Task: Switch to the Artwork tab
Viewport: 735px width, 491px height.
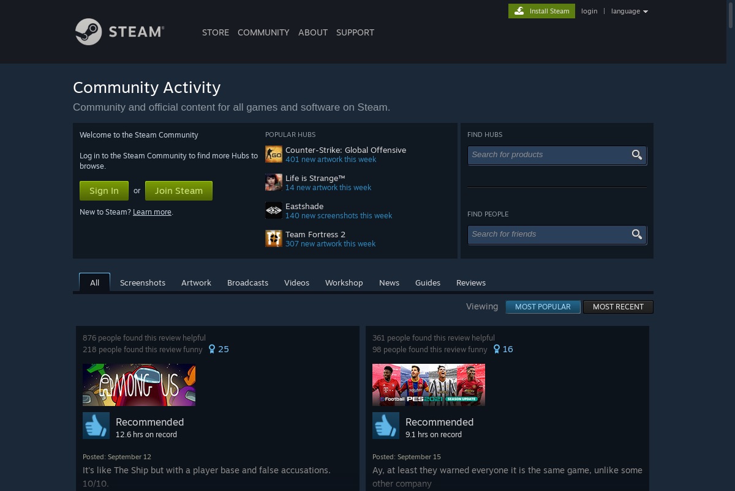Action: [196, 282]
